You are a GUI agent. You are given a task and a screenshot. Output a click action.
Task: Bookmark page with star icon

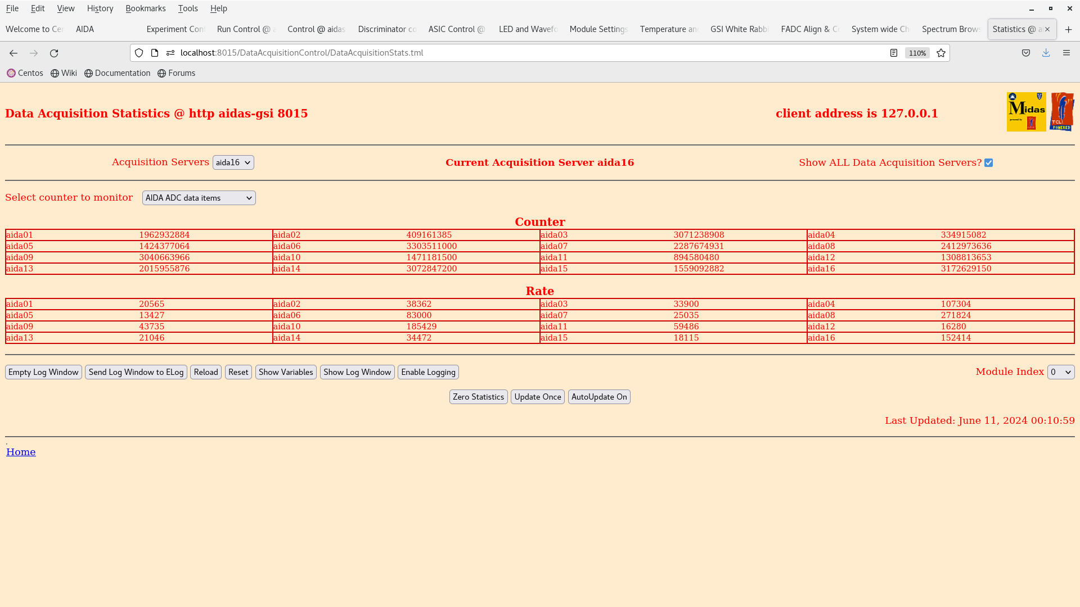(941, 53)
